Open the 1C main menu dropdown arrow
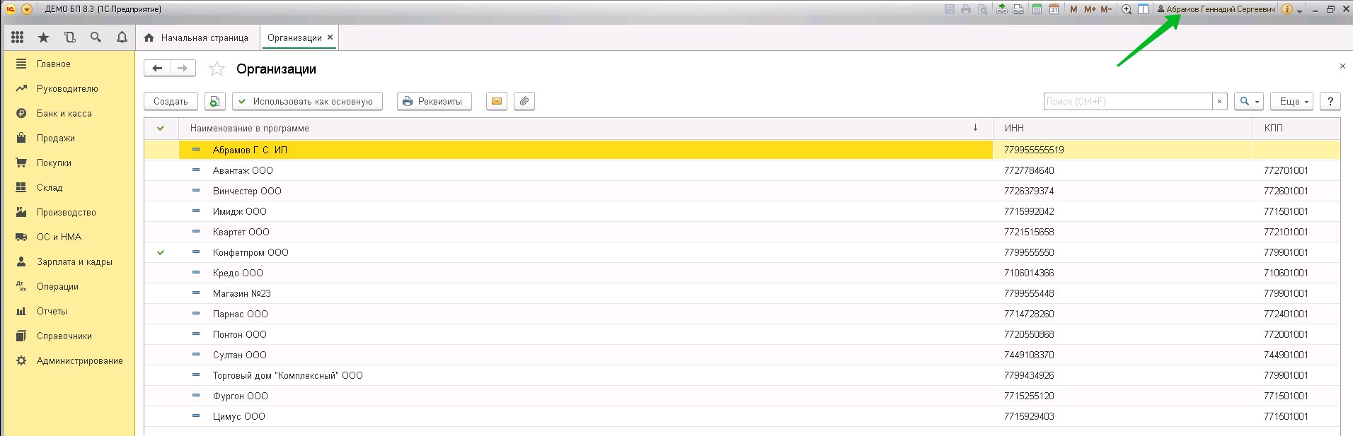This screenshot has height=436, width=1353. (27, 9)
